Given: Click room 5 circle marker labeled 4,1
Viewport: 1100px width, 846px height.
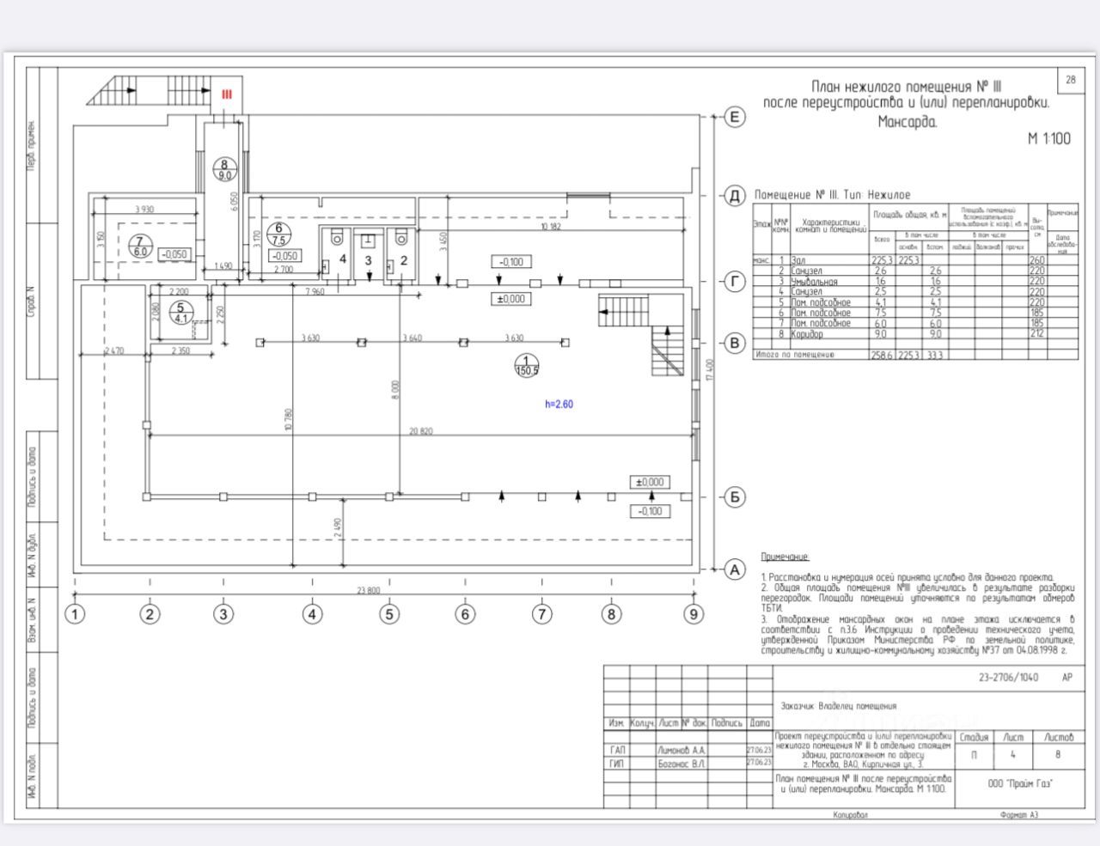Looking at the screenshot, I should (180, 313).
